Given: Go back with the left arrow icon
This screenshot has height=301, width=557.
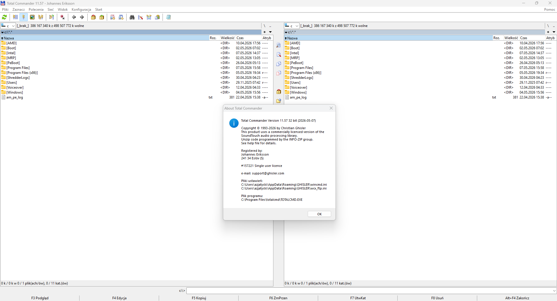Looking at the screenshot, I should point(74,17).
